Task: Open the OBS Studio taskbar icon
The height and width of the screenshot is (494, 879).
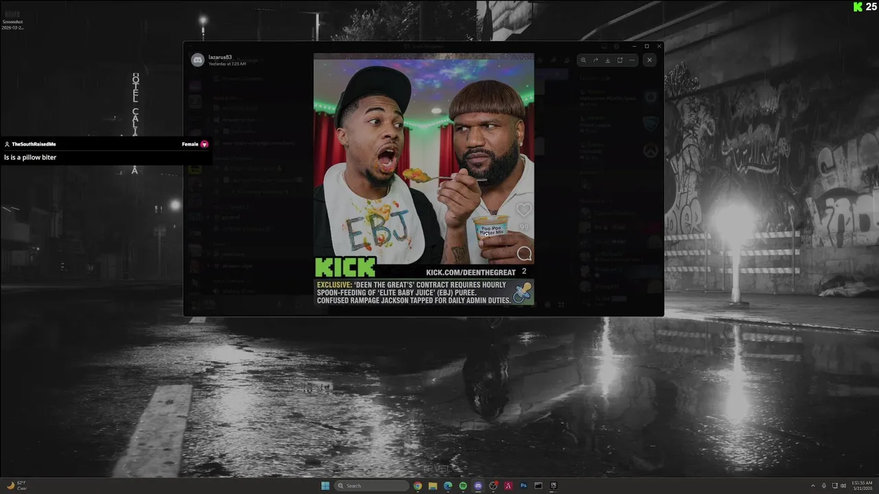Action: point(493,486)
